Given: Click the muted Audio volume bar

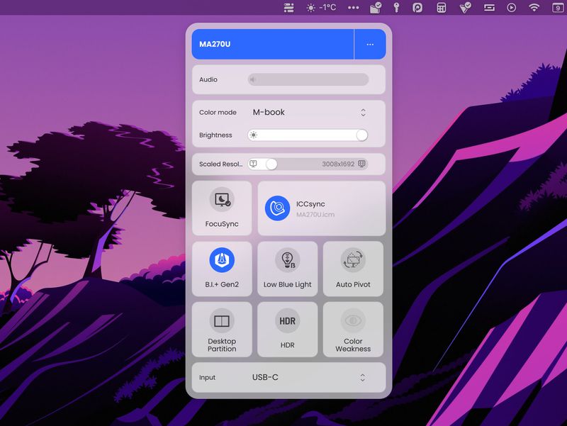Looking at the screenshot, I should click(x=308, y=79).
